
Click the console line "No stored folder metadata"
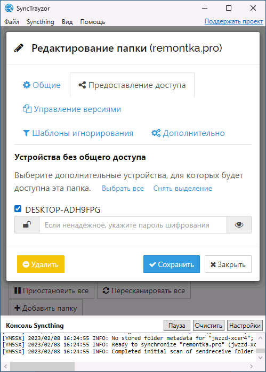point(128,338)
